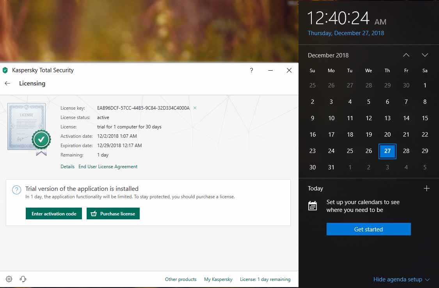Select December 19 in the calendar
Screen dimensions: 439x288
click(369, 135)
